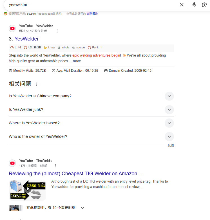Click inside the yeswelder search field

[x=91, y=5]
